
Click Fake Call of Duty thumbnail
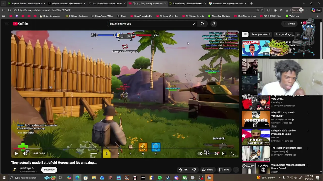tap(256, 137)
